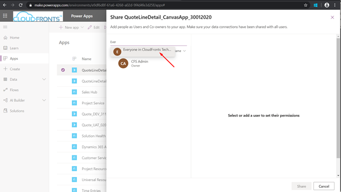Click the Project Resource app icon
The height and width of the screenshot is (192, 341).
[x=74, y=169]
